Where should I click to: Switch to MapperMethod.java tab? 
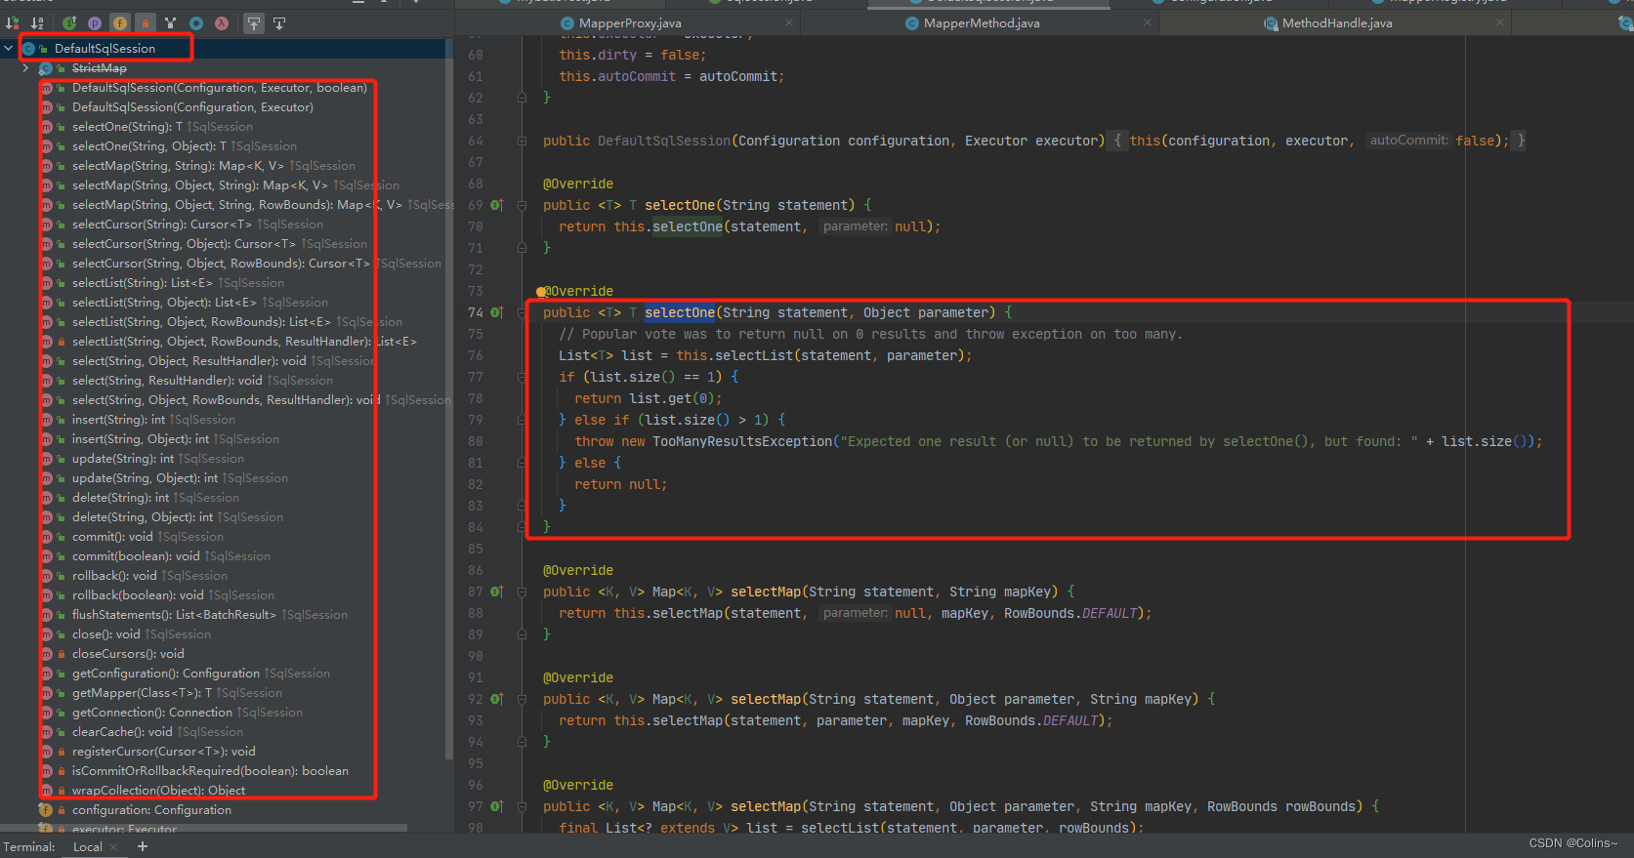pyautogui.click(x=982, y=22)
